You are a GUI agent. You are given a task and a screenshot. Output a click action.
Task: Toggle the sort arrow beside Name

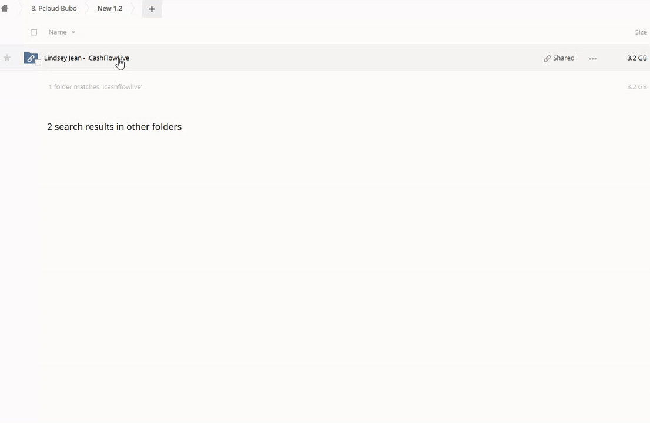[73, 33]
